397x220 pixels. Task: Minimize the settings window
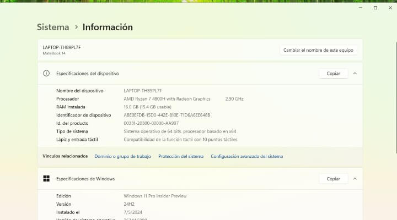[360, 8]
